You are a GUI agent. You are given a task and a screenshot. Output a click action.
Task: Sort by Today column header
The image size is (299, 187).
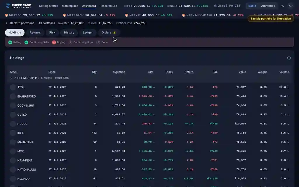[x=169, y=72]
